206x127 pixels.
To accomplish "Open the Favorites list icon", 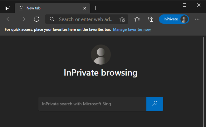I will pyautogui.click(x=137, y=19).
